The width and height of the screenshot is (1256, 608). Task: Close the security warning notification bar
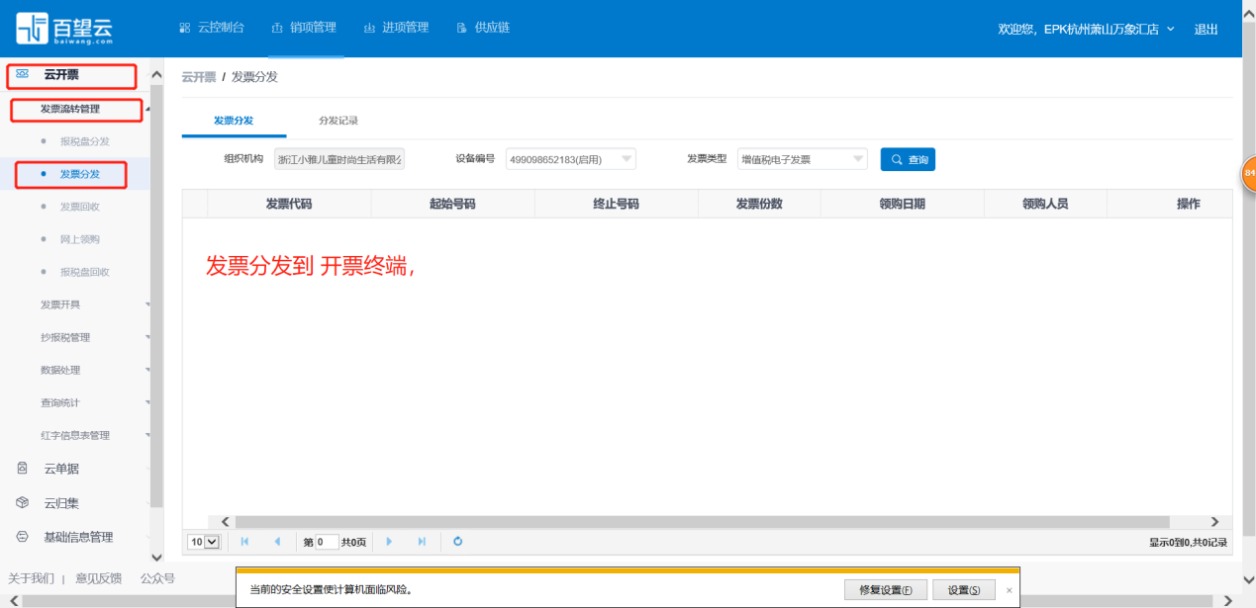pos(1010,590)
